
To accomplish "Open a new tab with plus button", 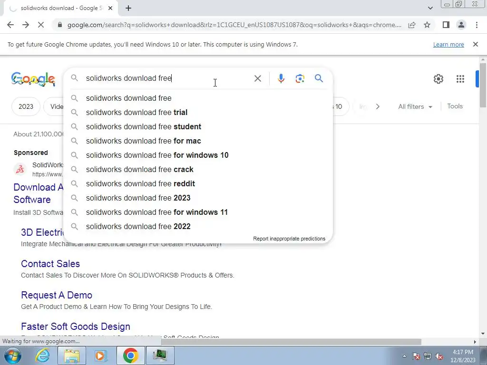I will (x=128, y=9).
